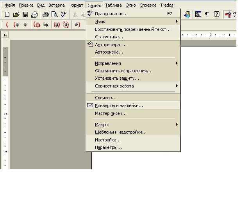Click the L tab-stop selector box

[5, 35]
